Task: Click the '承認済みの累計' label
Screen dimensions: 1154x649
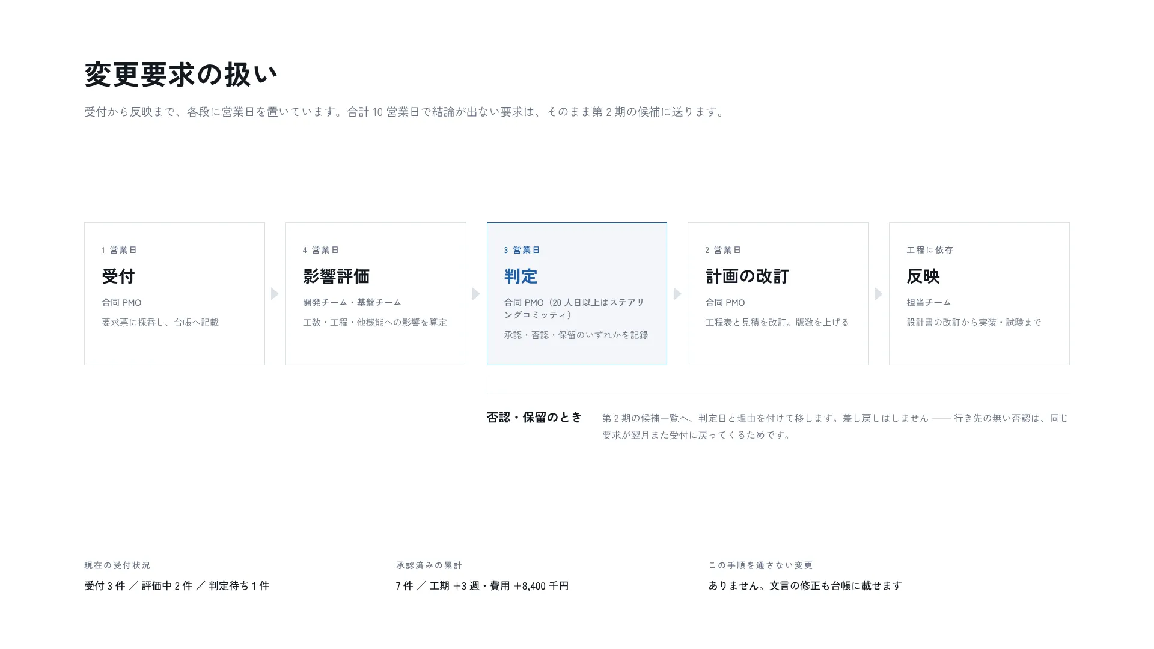Action: click(x=429, y=565)
